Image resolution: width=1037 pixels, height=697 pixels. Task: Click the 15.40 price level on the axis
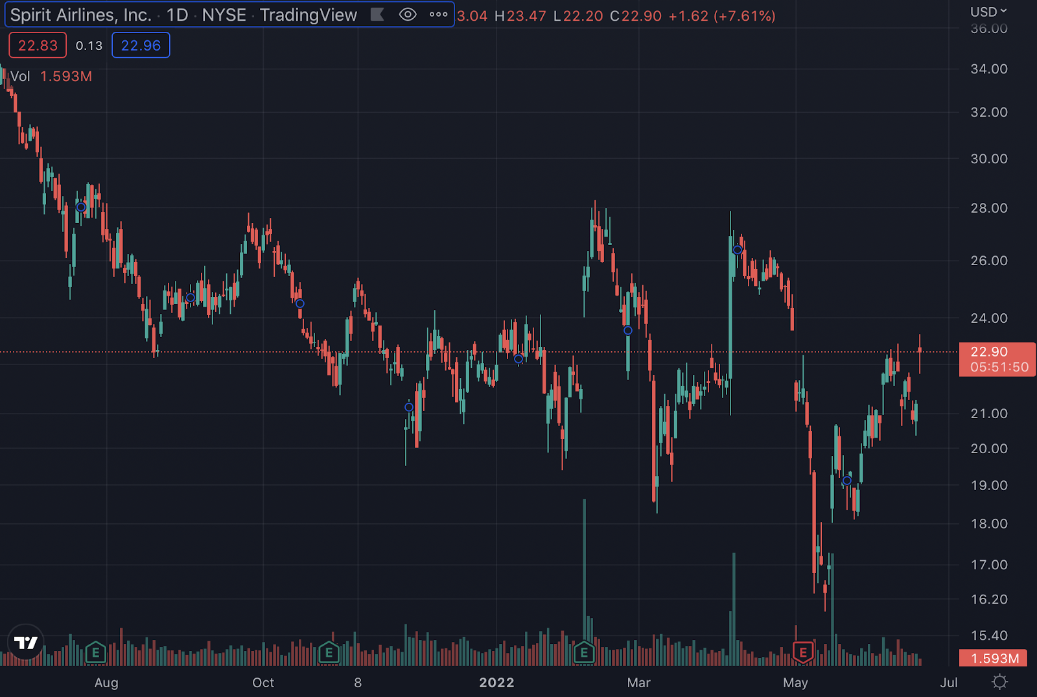tap(989, 636)
